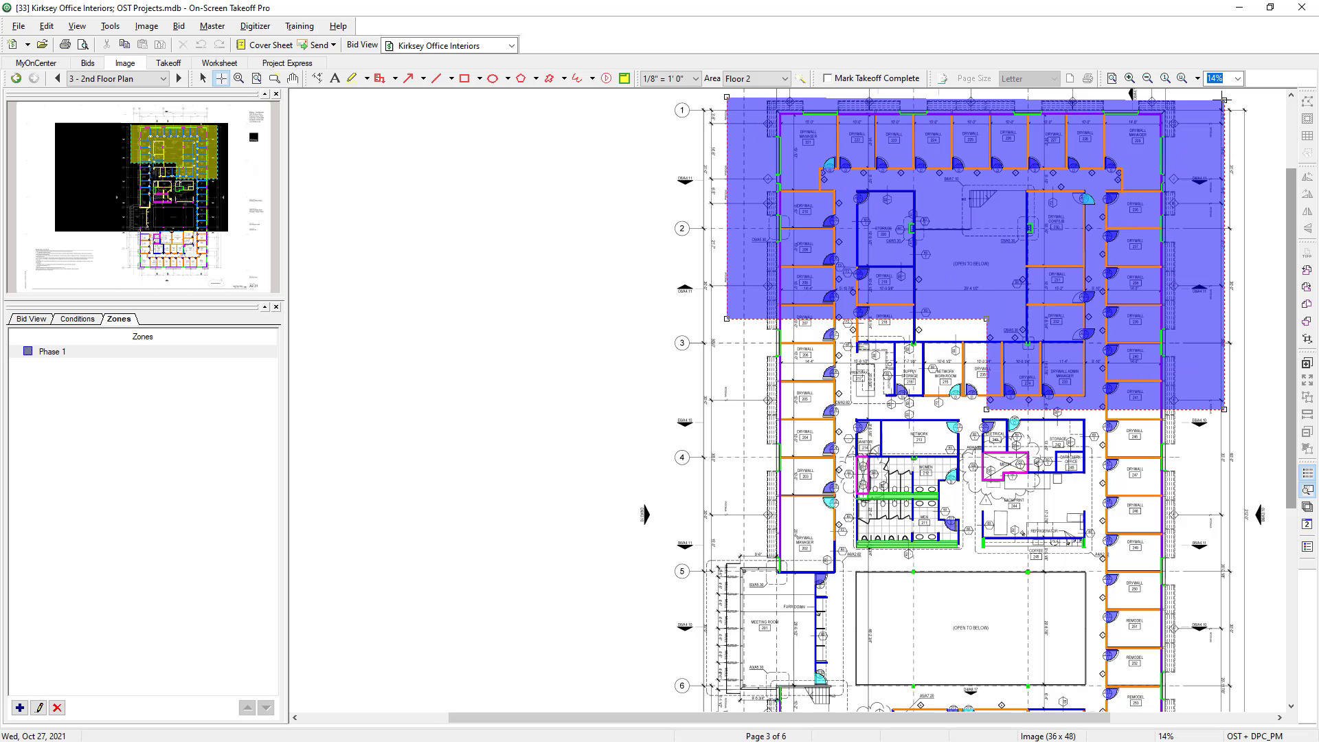This screenshot has height=742, width=1319.
Task: Choose the red arrow annotation tool
Action: (408, 78)
